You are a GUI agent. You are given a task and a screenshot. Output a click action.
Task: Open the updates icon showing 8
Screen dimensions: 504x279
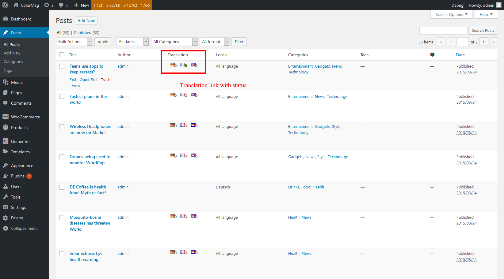point(49,5)
